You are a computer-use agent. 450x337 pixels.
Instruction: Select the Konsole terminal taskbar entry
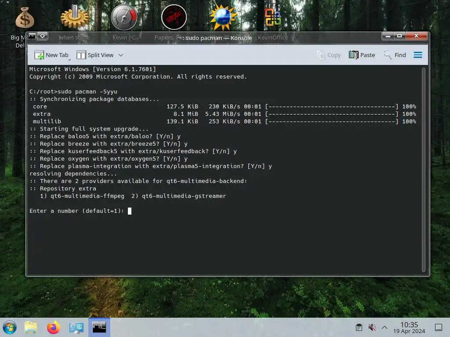[99, 327]
